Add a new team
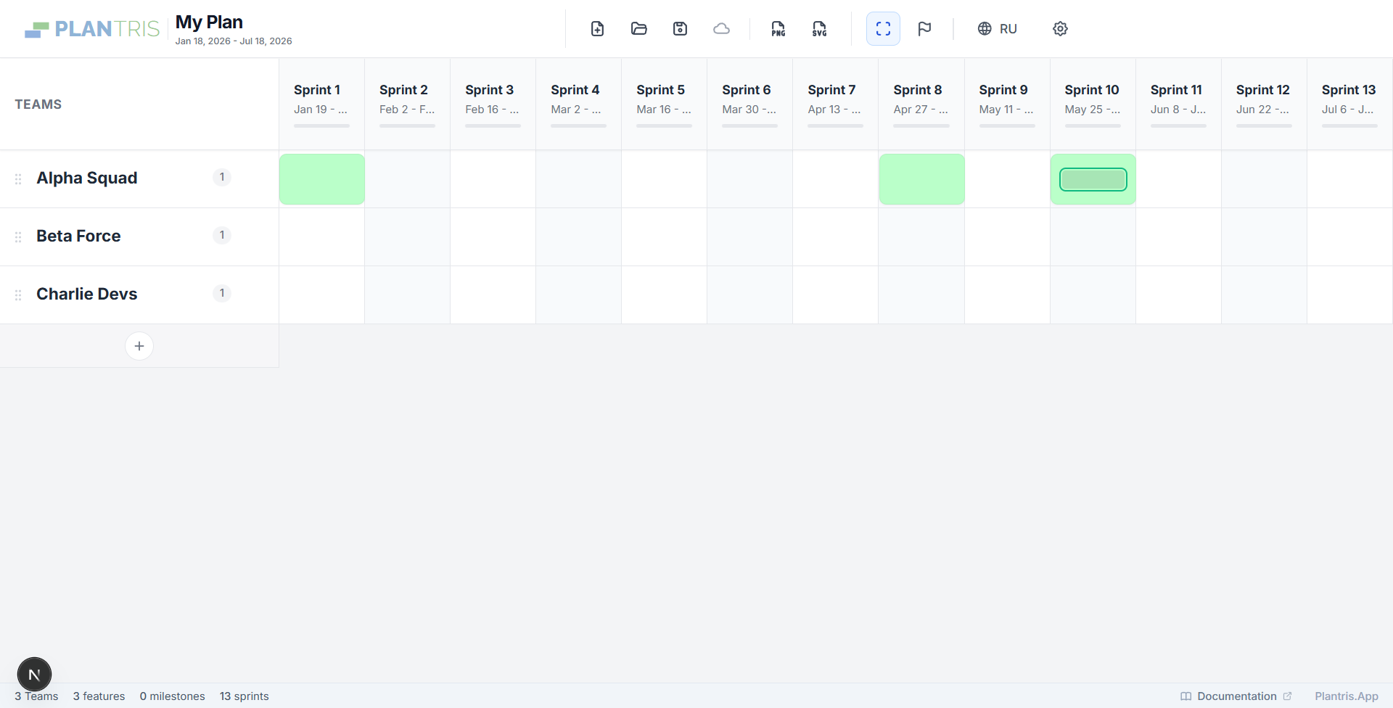Screen dimensions: 1393x708 [x=139, y=346]
